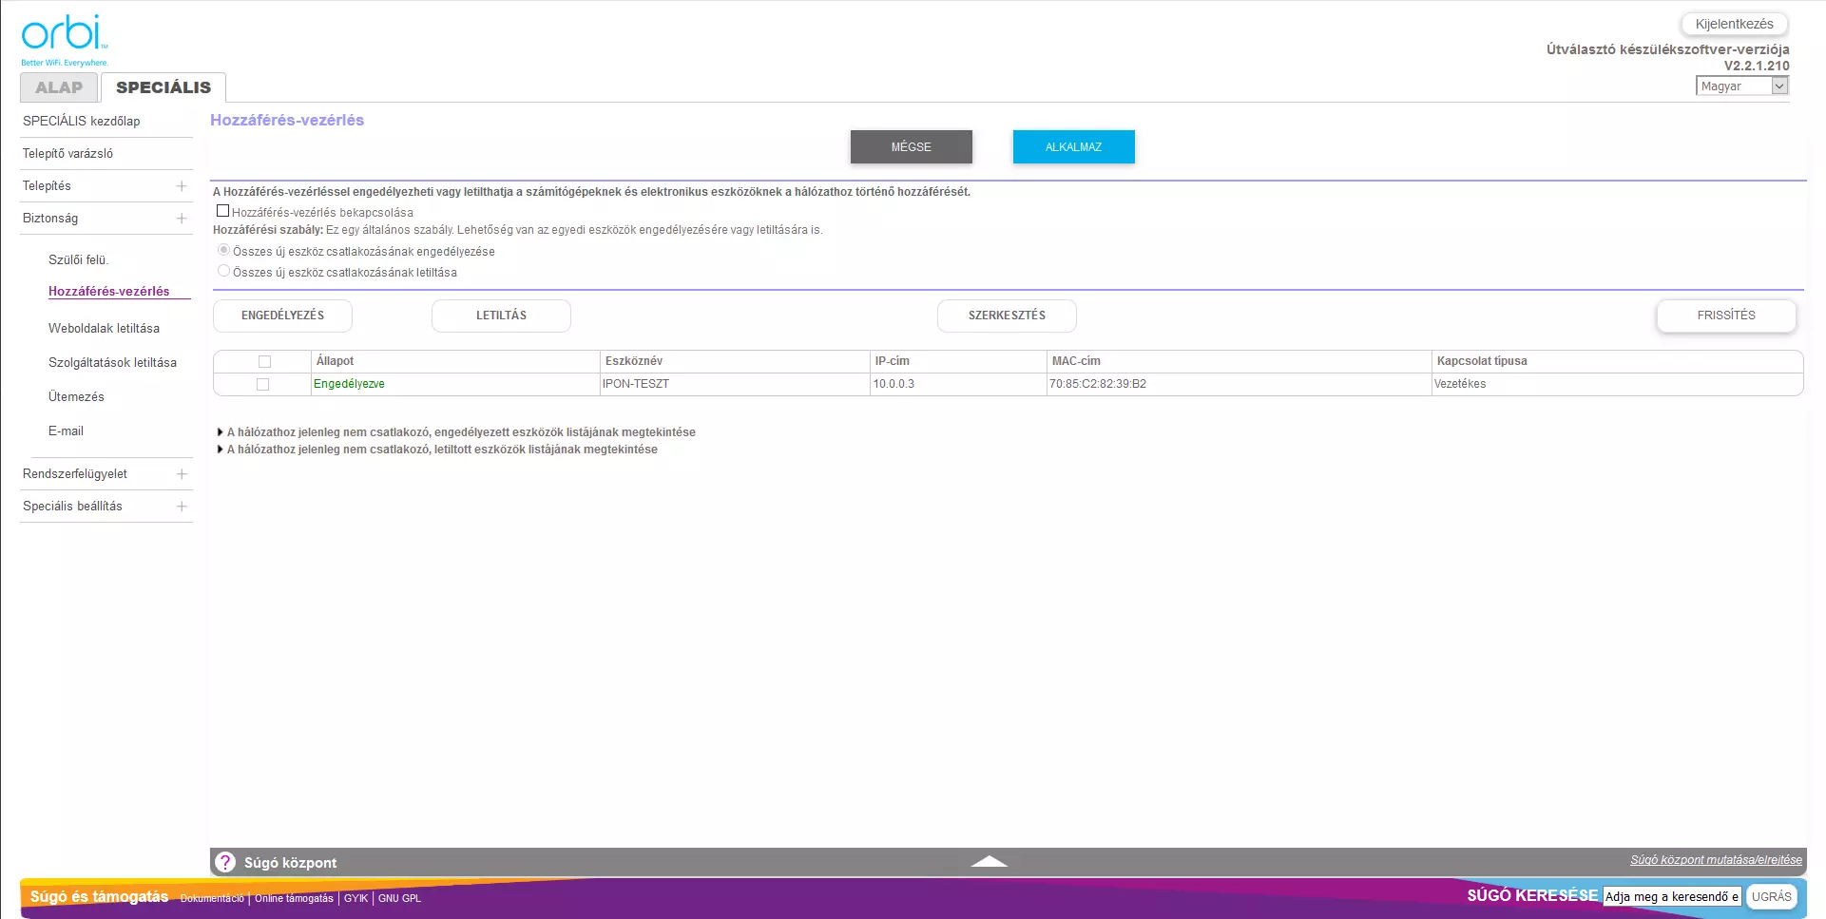This screenshot has height=919, width=1826.
Task: Expand Telepítés section with plus icon
Action: 182,186
